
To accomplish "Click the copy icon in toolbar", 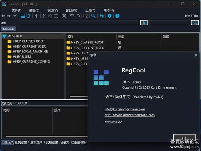I will (x=50, y=16).
